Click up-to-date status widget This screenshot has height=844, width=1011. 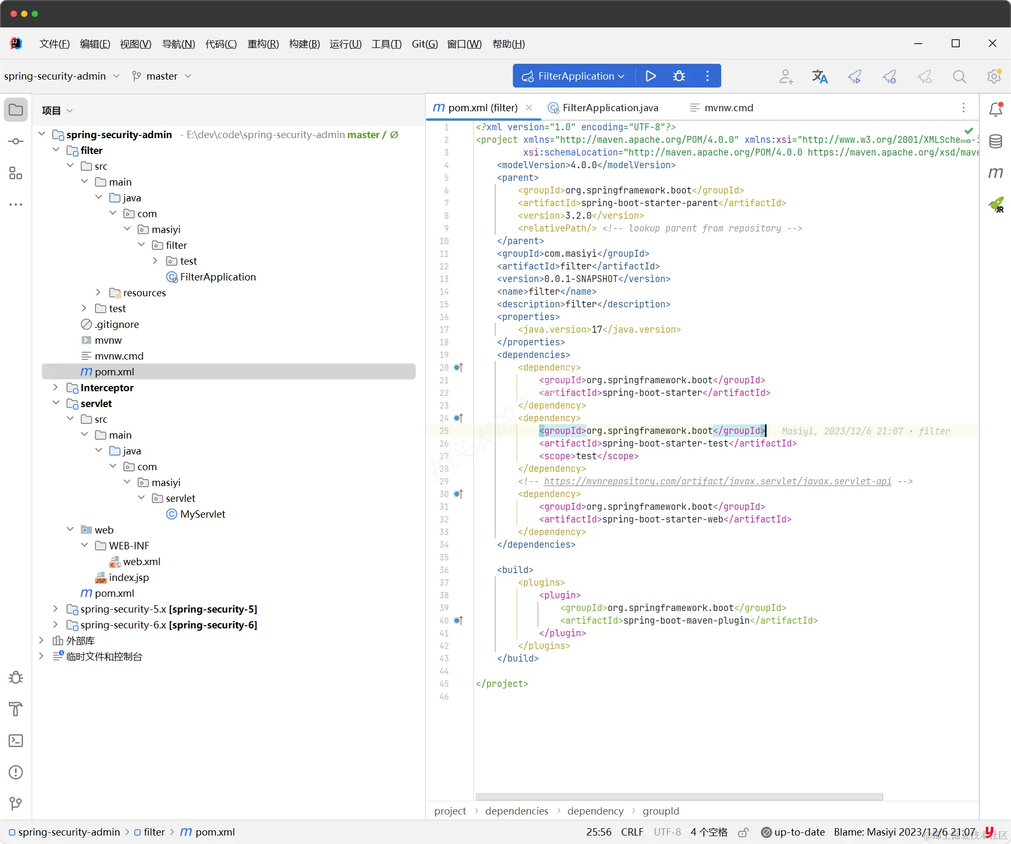[x=793, y=832]
